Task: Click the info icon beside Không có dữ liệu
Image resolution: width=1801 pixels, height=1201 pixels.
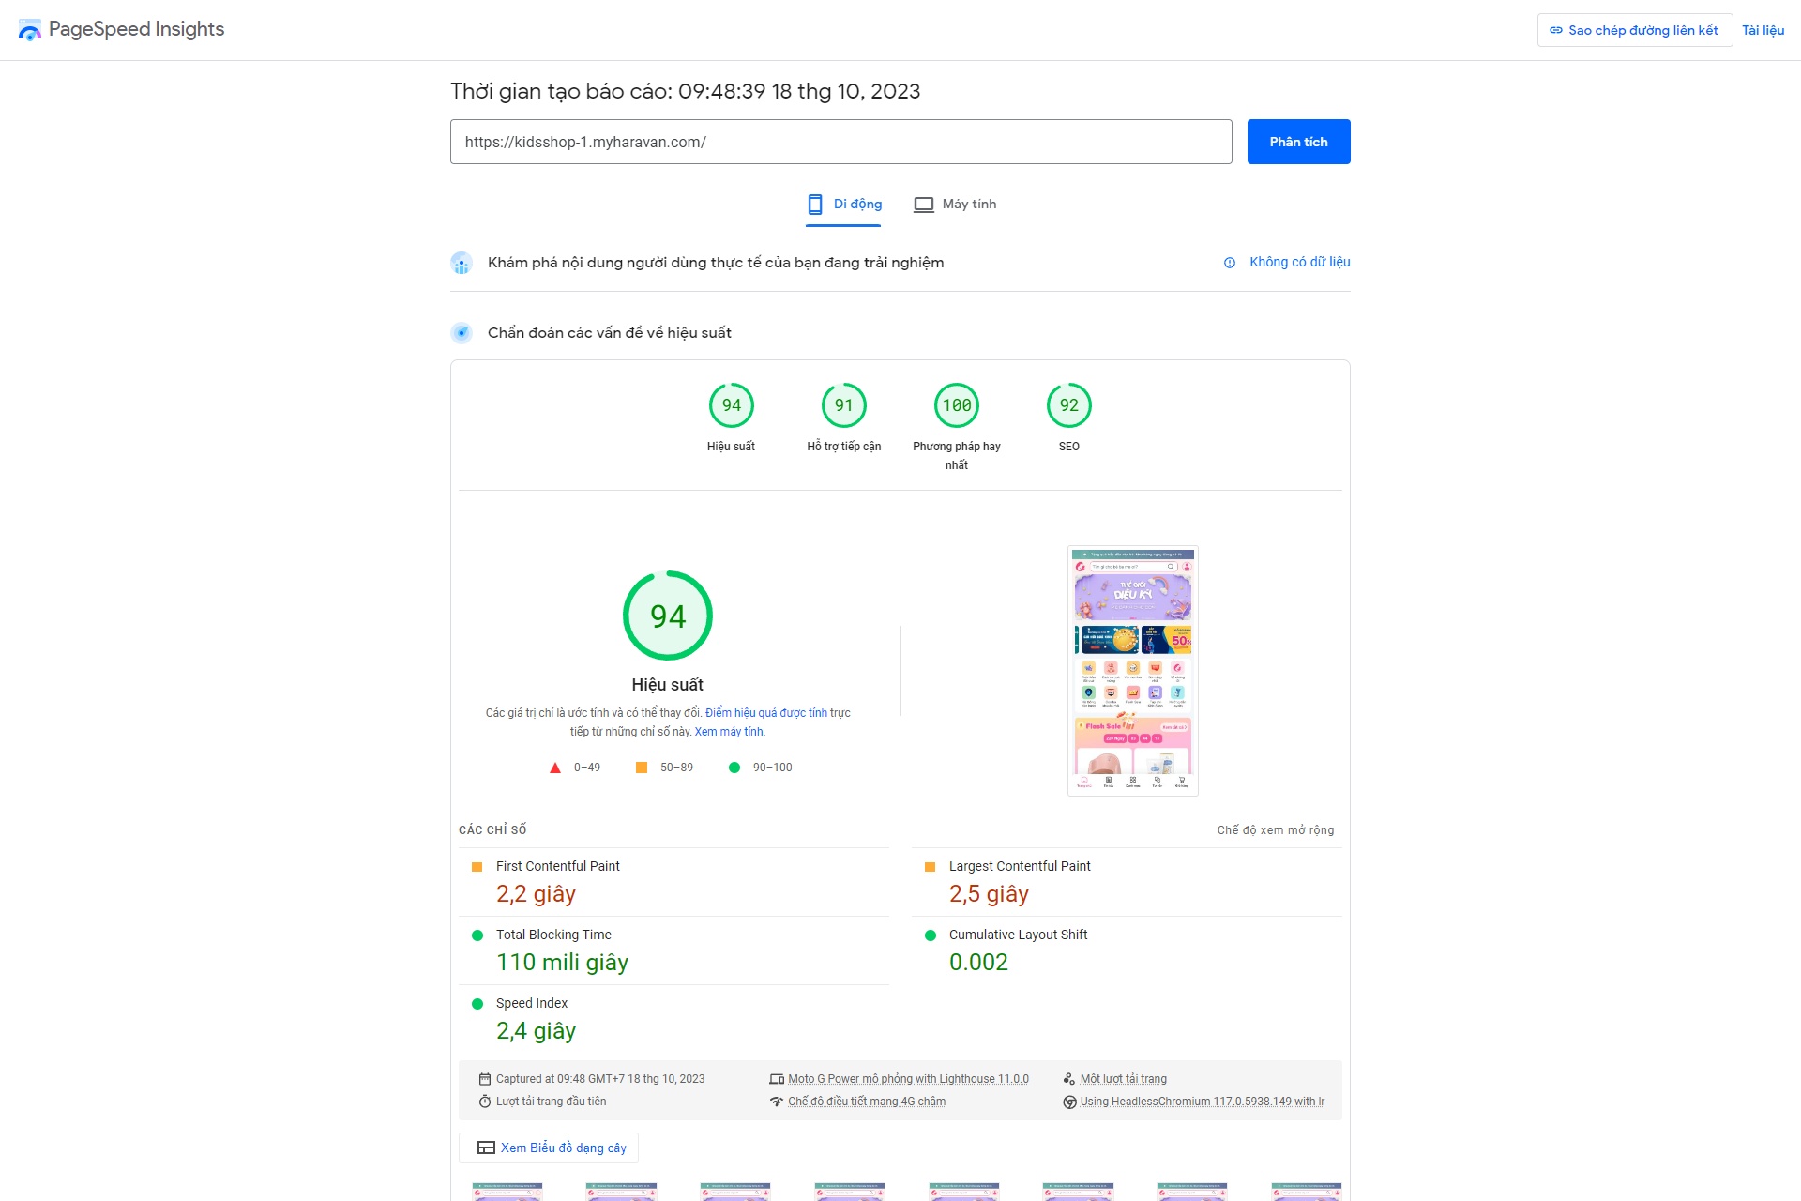Action: click(x=1230, y=263)
